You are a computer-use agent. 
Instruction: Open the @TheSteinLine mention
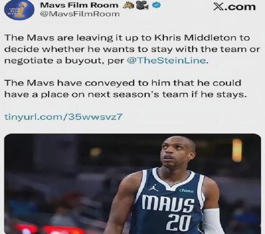tap(166, 61)
